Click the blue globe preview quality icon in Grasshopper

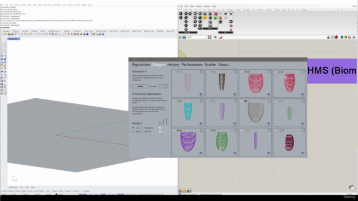(x=354, y=37)
